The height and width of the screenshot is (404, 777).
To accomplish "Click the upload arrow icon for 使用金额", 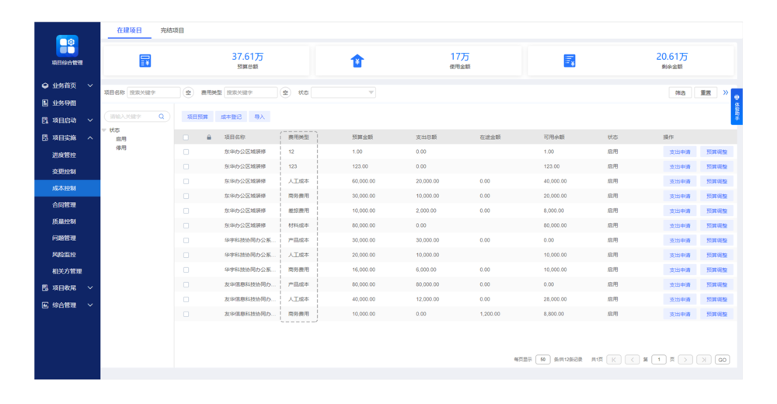I will 357,61.
